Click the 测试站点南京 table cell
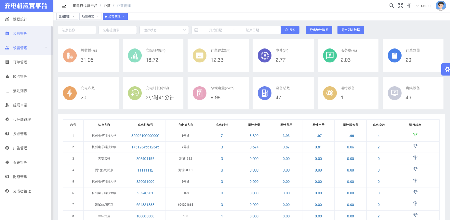The width and height of the screenshot is (450, 220). click(x=104, y=205)
